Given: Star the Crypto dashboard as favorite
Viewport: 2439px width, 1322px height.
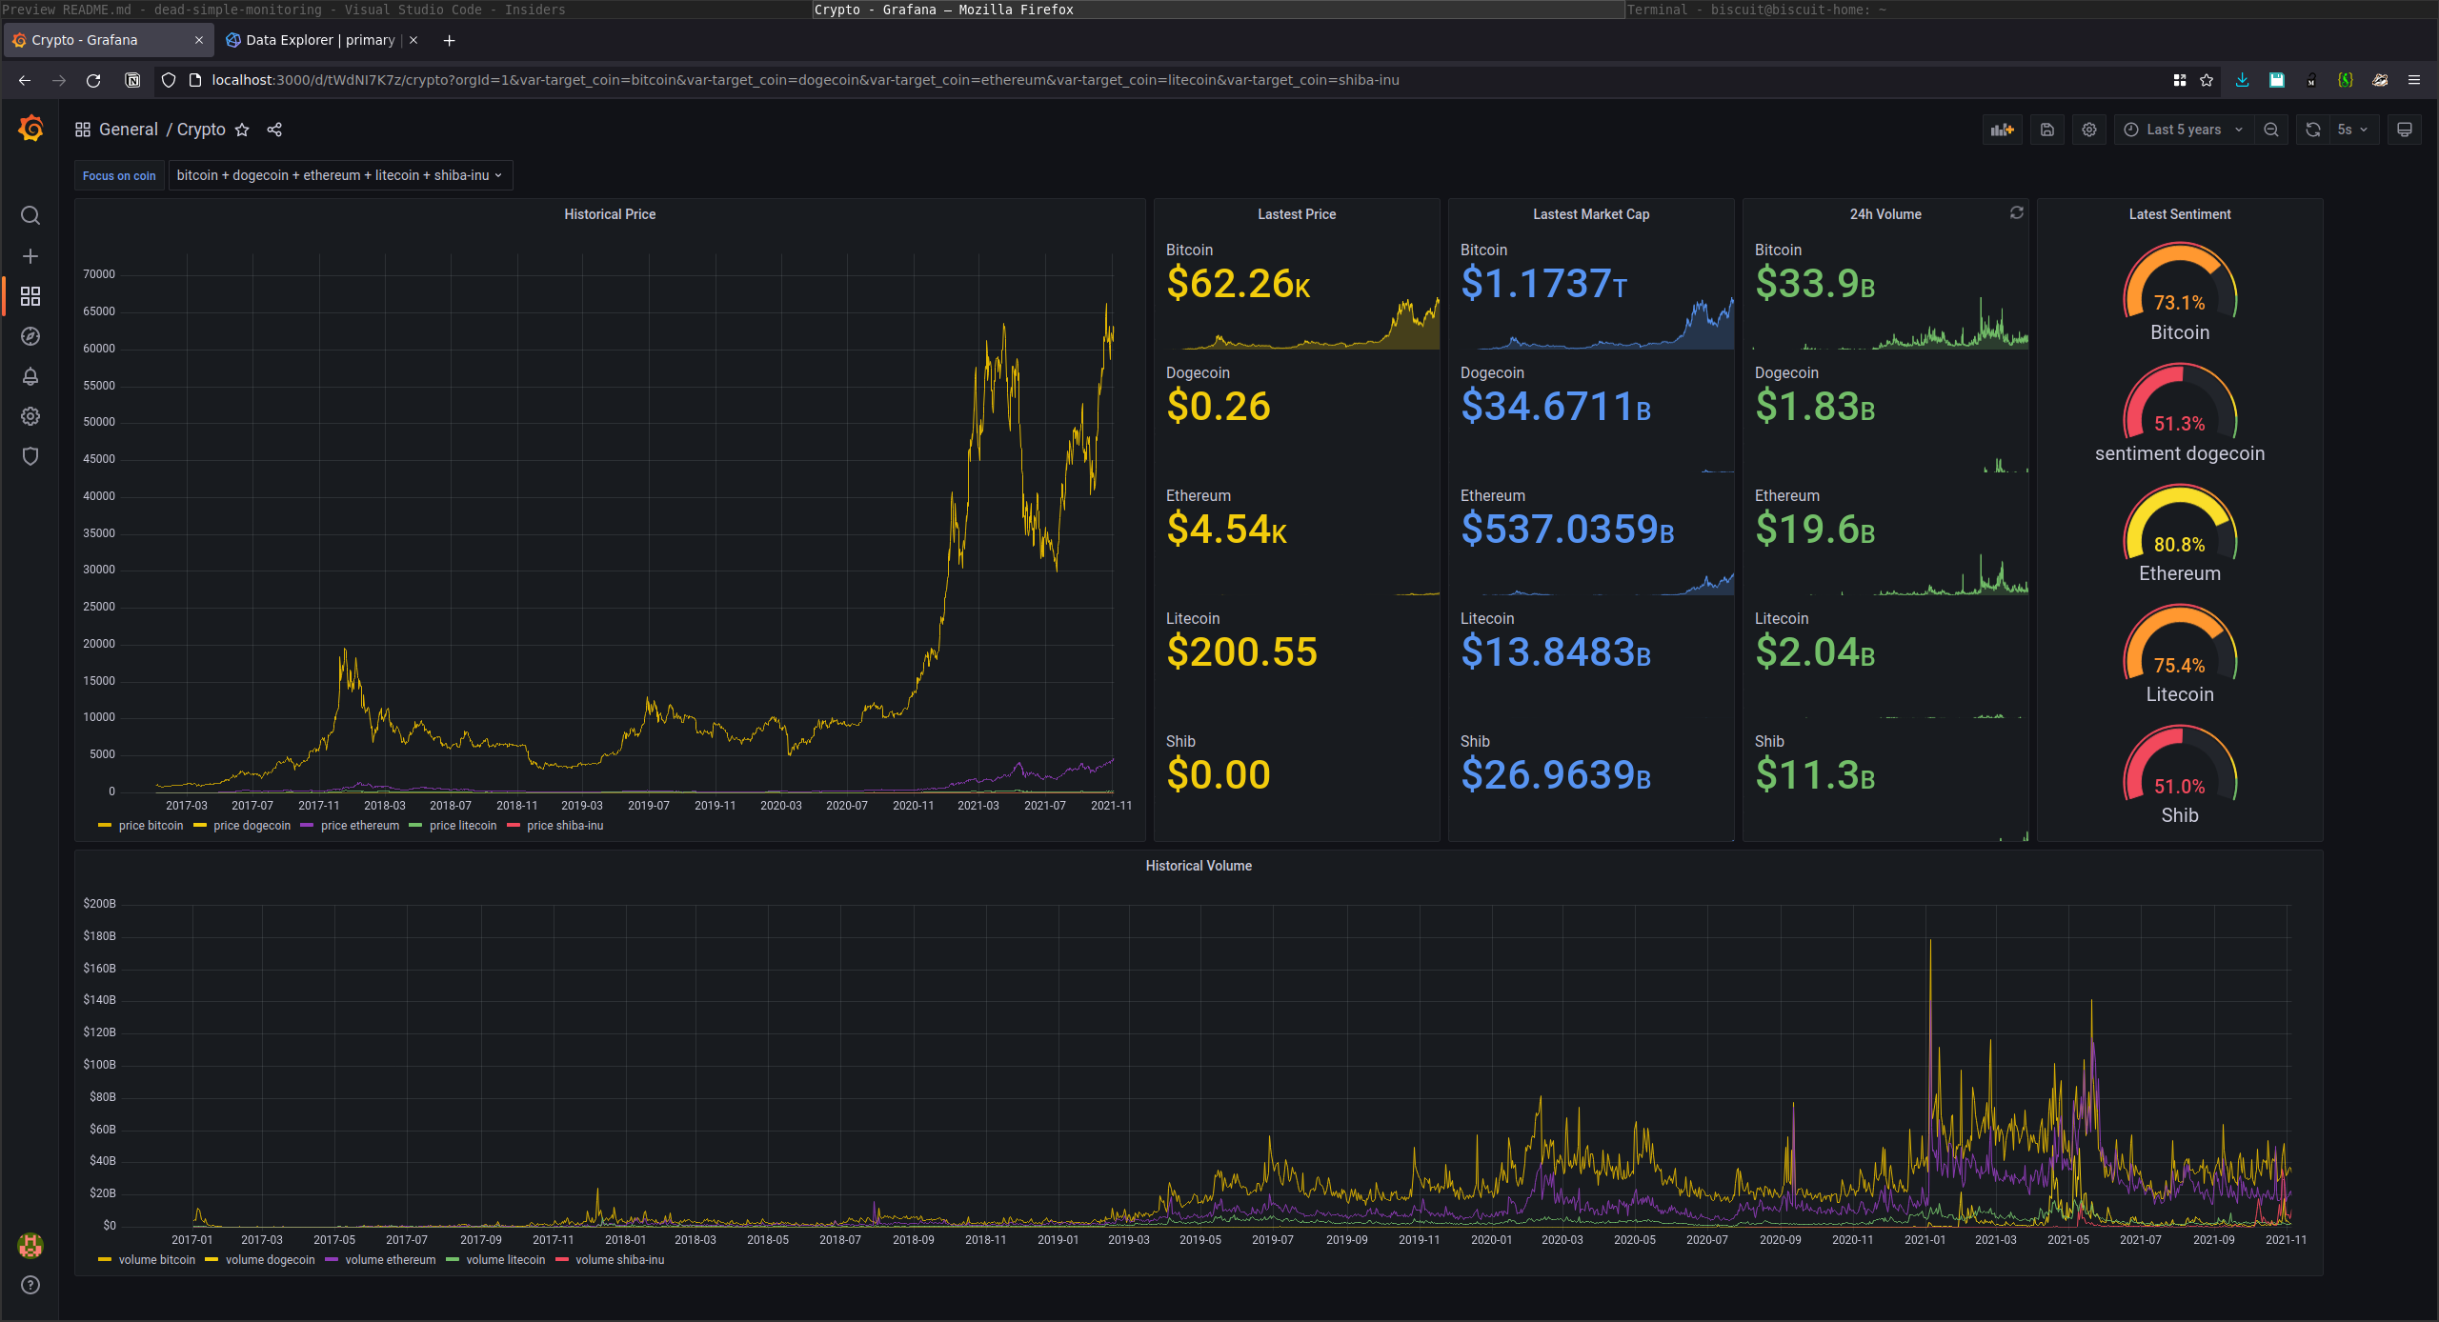Looking at the screenshot, I should (x=242, y=130).
